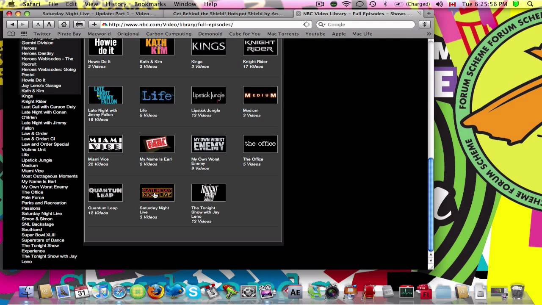This screenshot has width=542, height=305.
Task: Open the Youtube bookmark
Action: [315, 34]
